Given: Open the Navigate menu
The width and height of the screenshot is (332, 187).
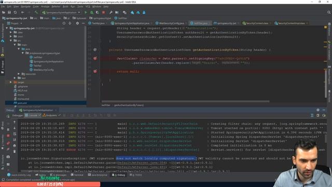Looking at the screenshot, I should coord(25,7).
